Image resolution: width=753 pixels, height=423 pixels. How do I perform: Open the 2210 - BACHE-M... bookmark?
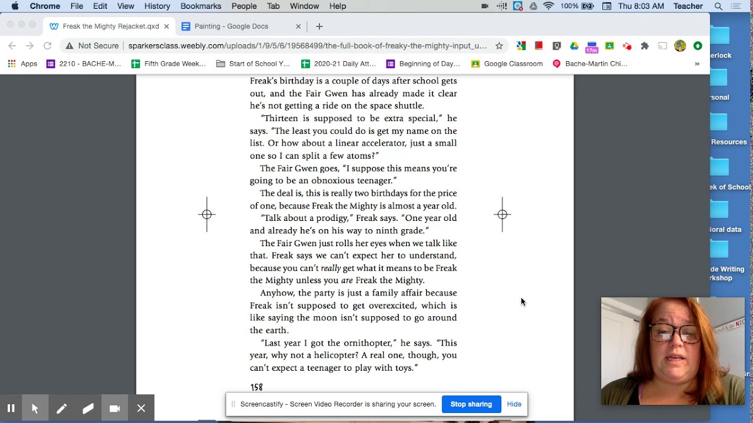click(84, 63)
